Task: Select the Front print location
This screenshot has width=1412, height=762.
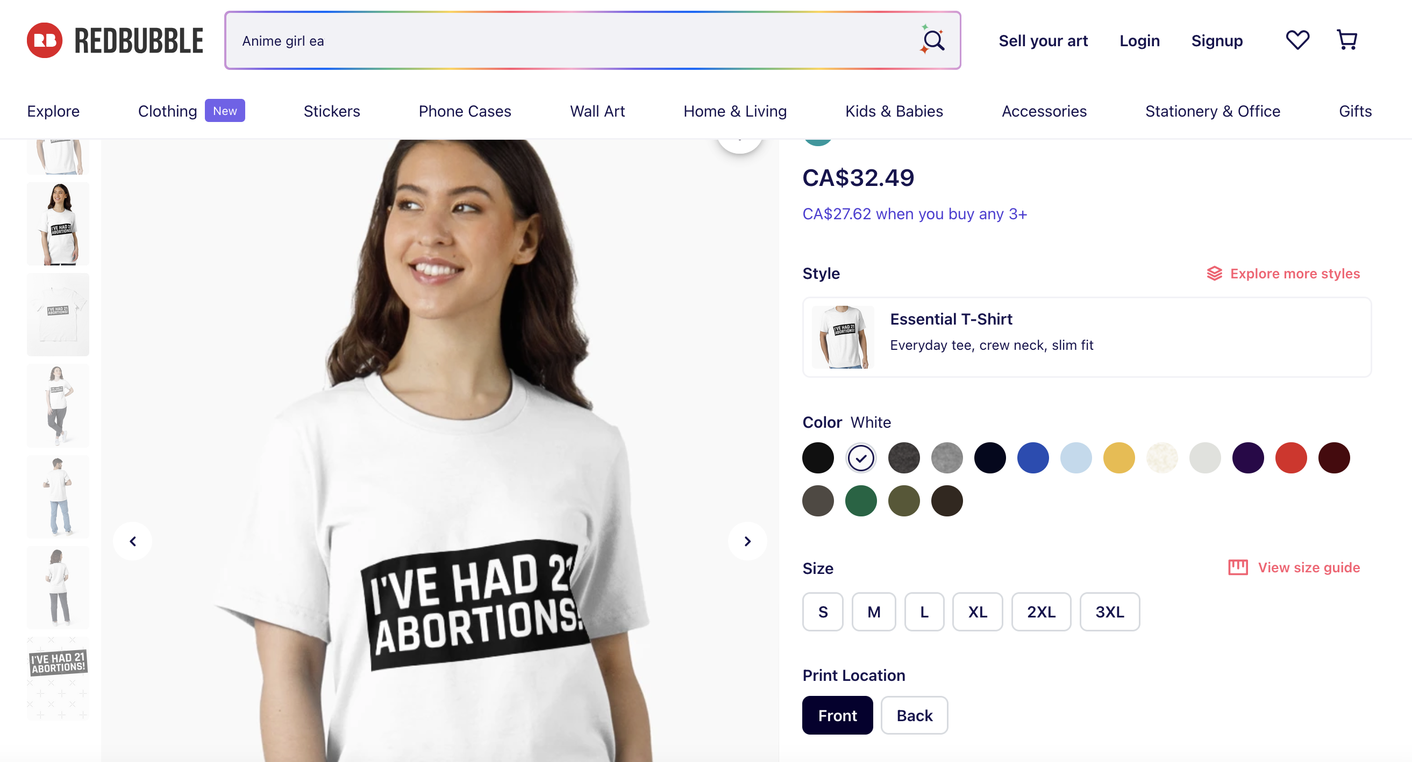Action: (x=837, y=715)
